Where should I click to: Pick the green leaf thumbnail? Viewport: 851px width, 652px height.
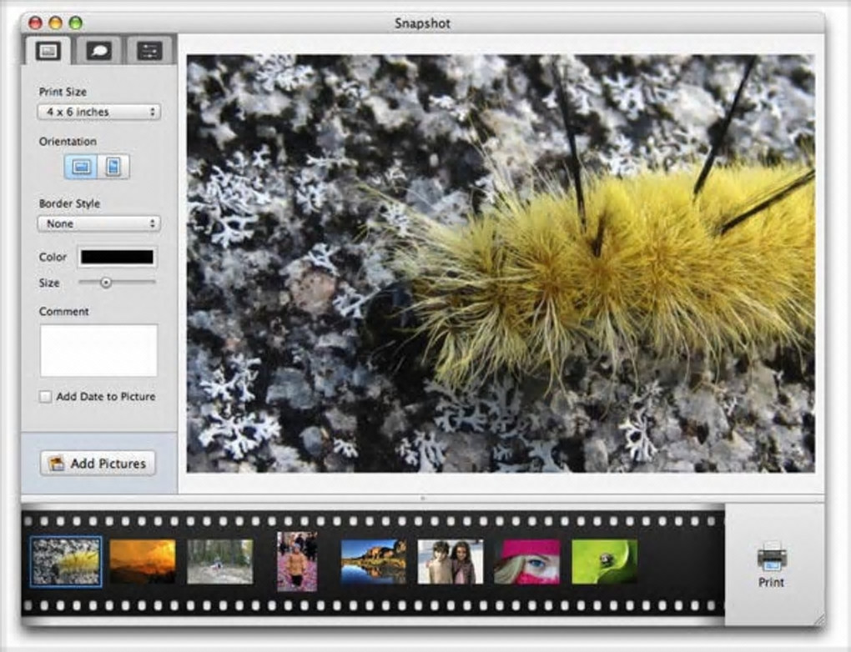click(x=604, y=561)
